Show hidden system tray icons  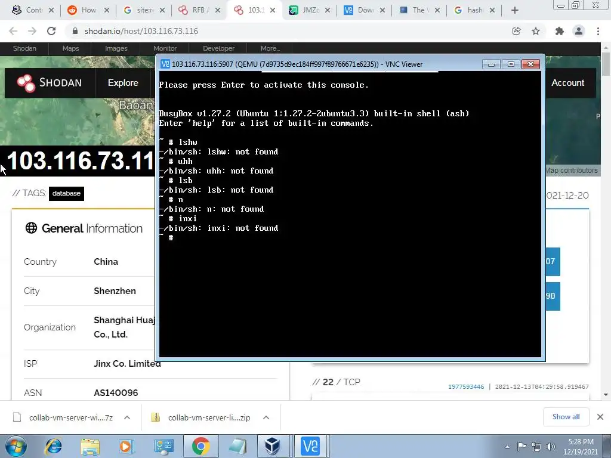coord(507,447)
